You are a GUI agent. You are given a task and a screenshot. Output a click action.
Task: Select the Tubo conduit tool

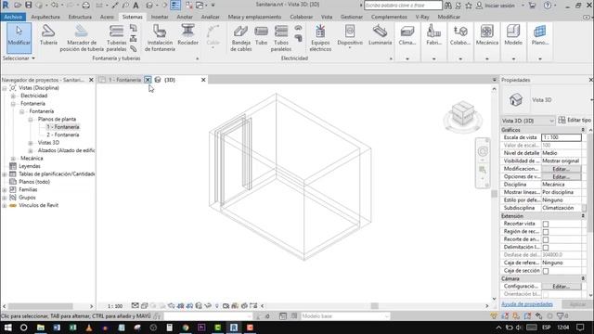(262, 35)
